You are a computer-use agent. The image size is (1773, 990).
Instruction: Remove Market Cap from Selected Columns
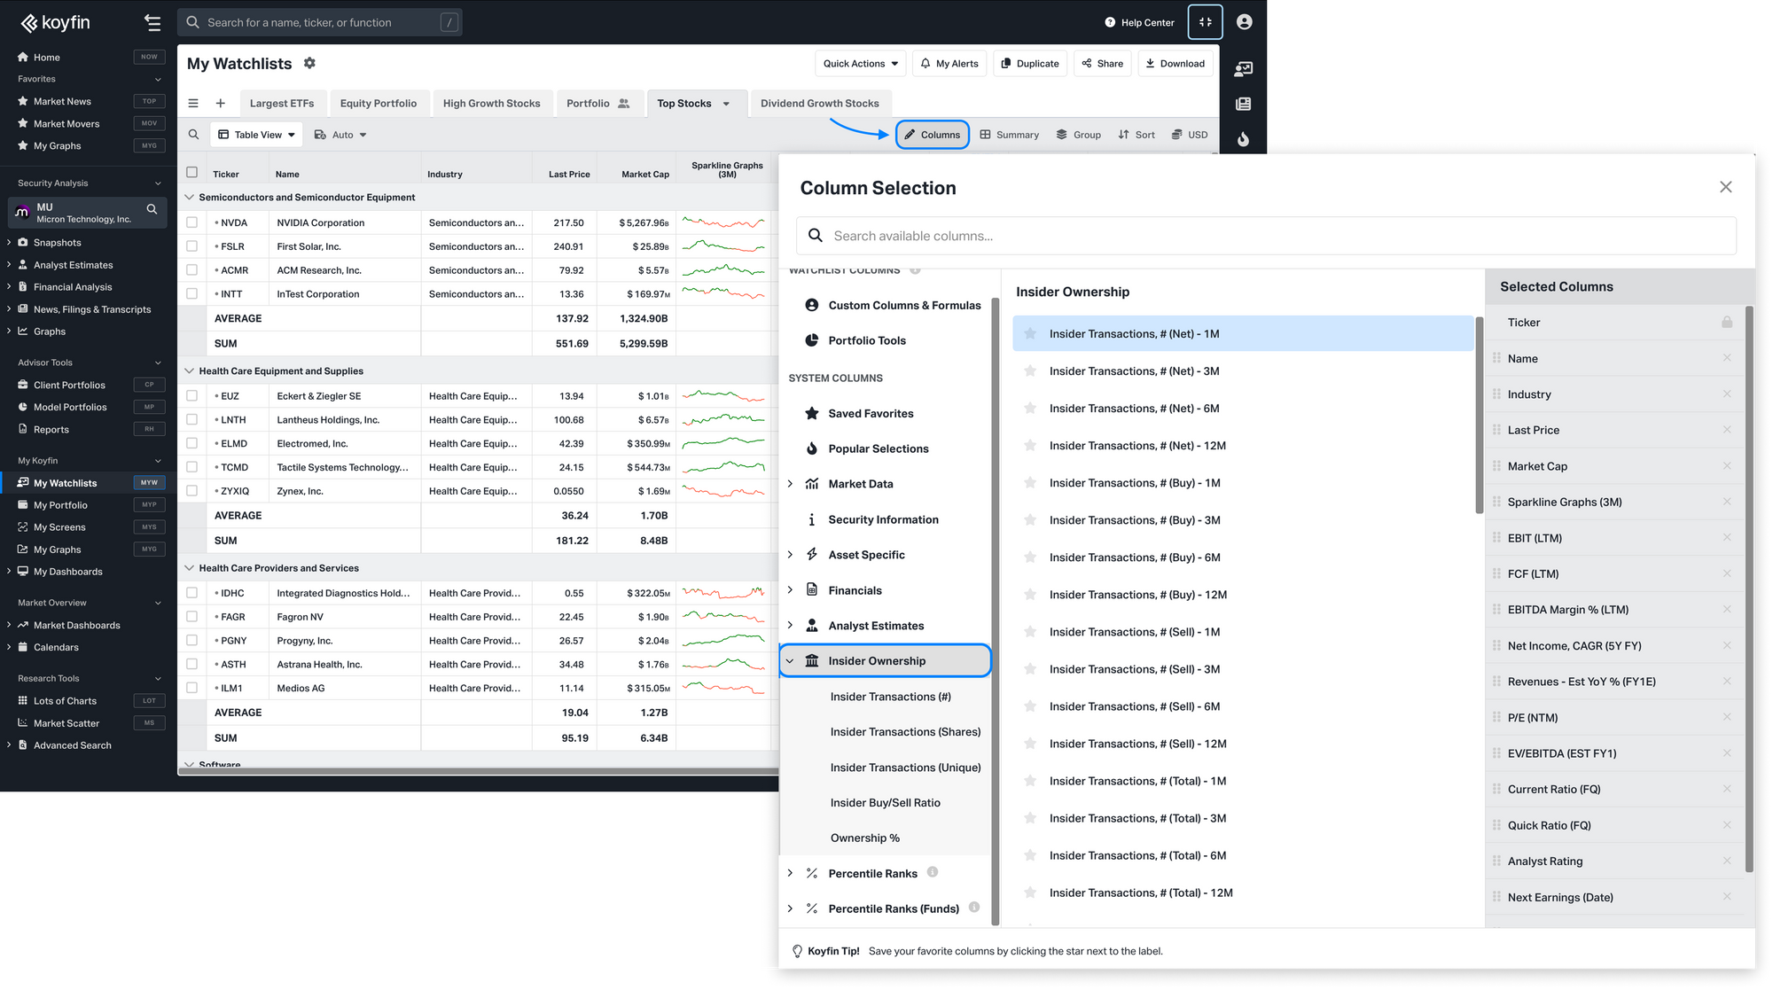tap(1727, 466)
